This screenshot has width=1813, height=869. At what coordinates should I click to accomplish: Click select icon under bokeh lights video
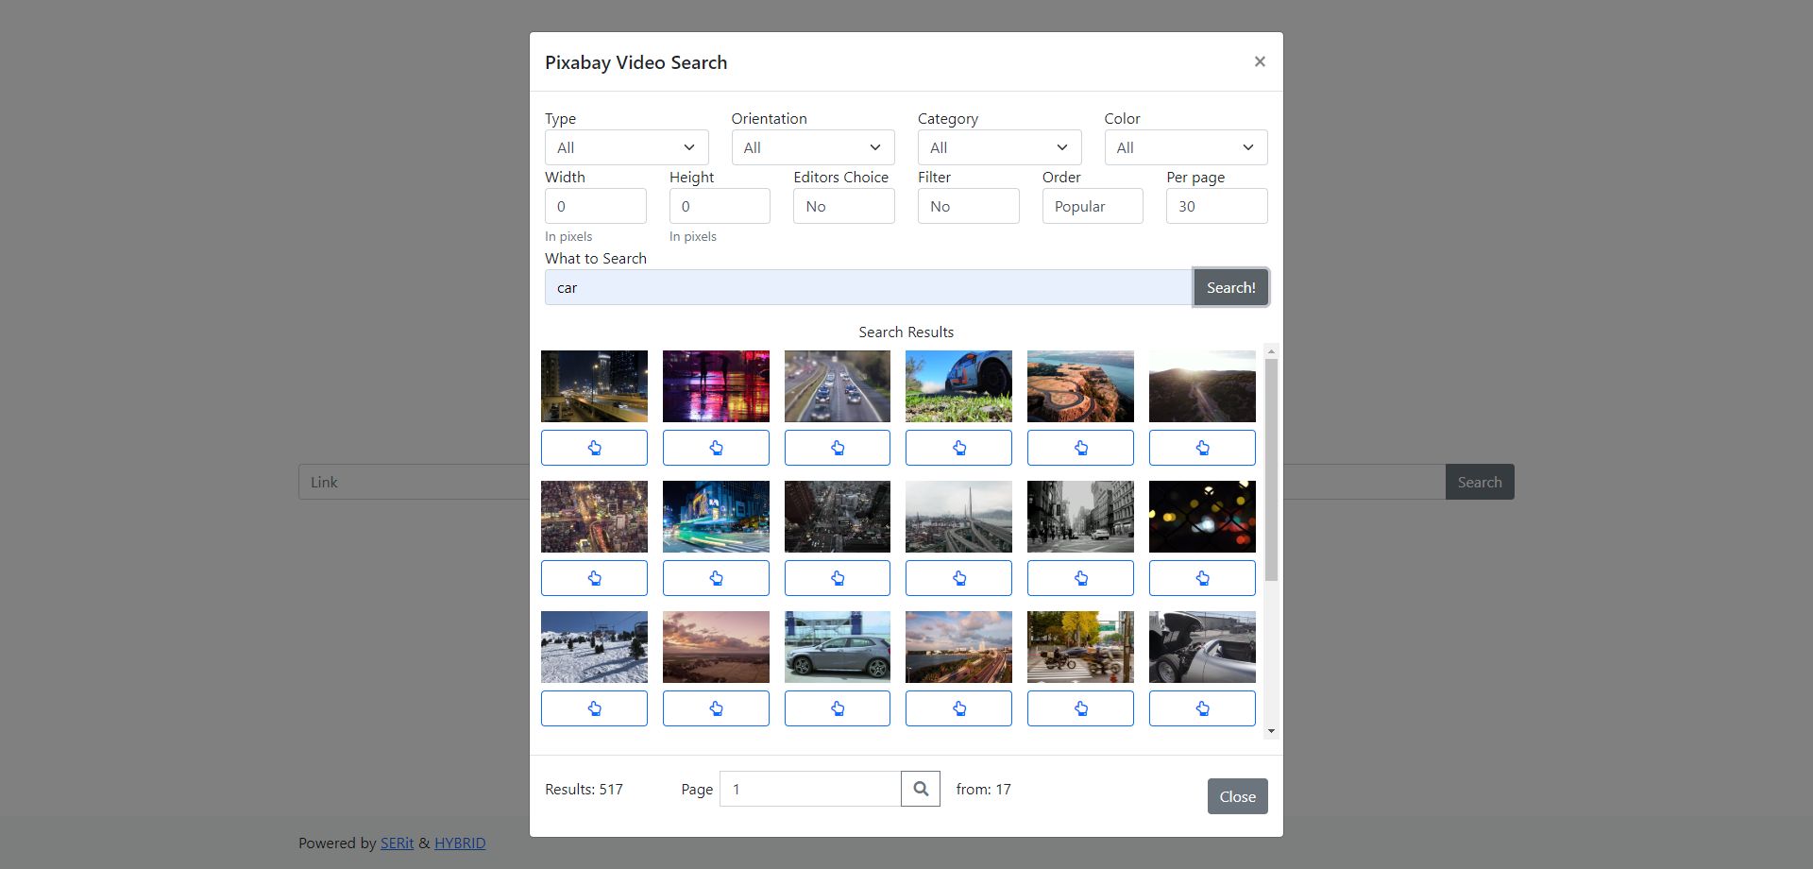click(1202, 578)
